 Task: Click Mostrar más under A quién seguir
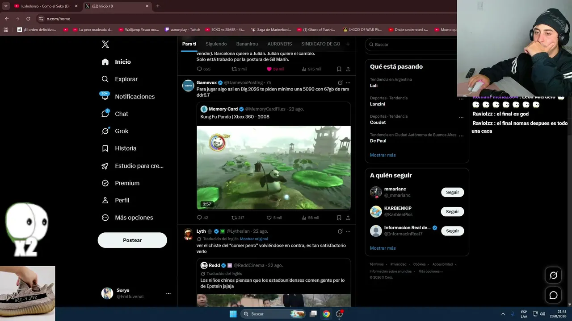tap(383, 248)
